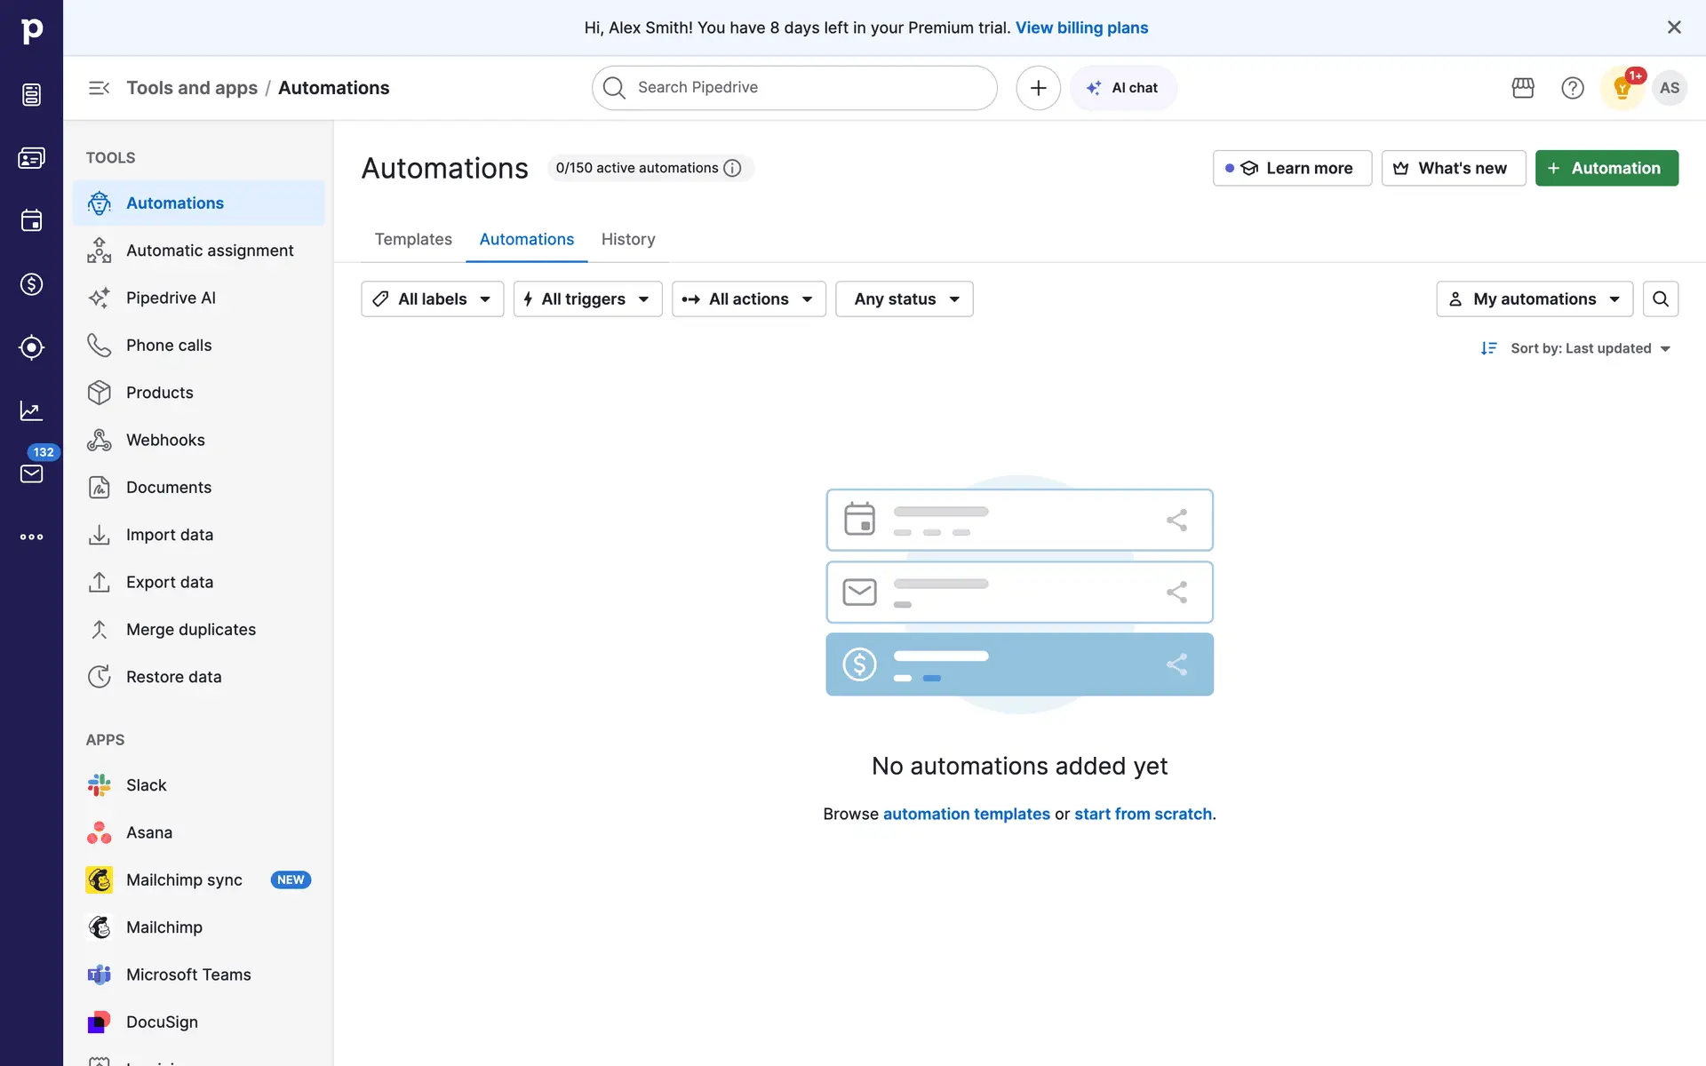Switch to the History tab

click(x=628, y=239)
